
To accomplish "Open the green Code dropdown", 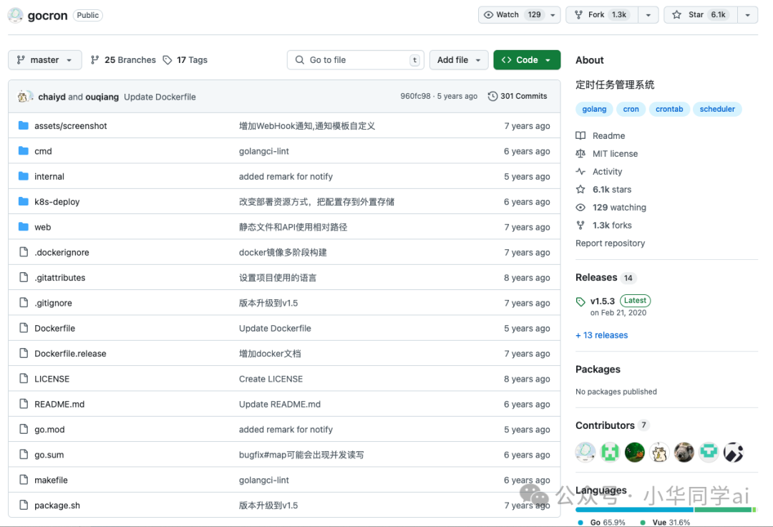I will pos(527,59).
